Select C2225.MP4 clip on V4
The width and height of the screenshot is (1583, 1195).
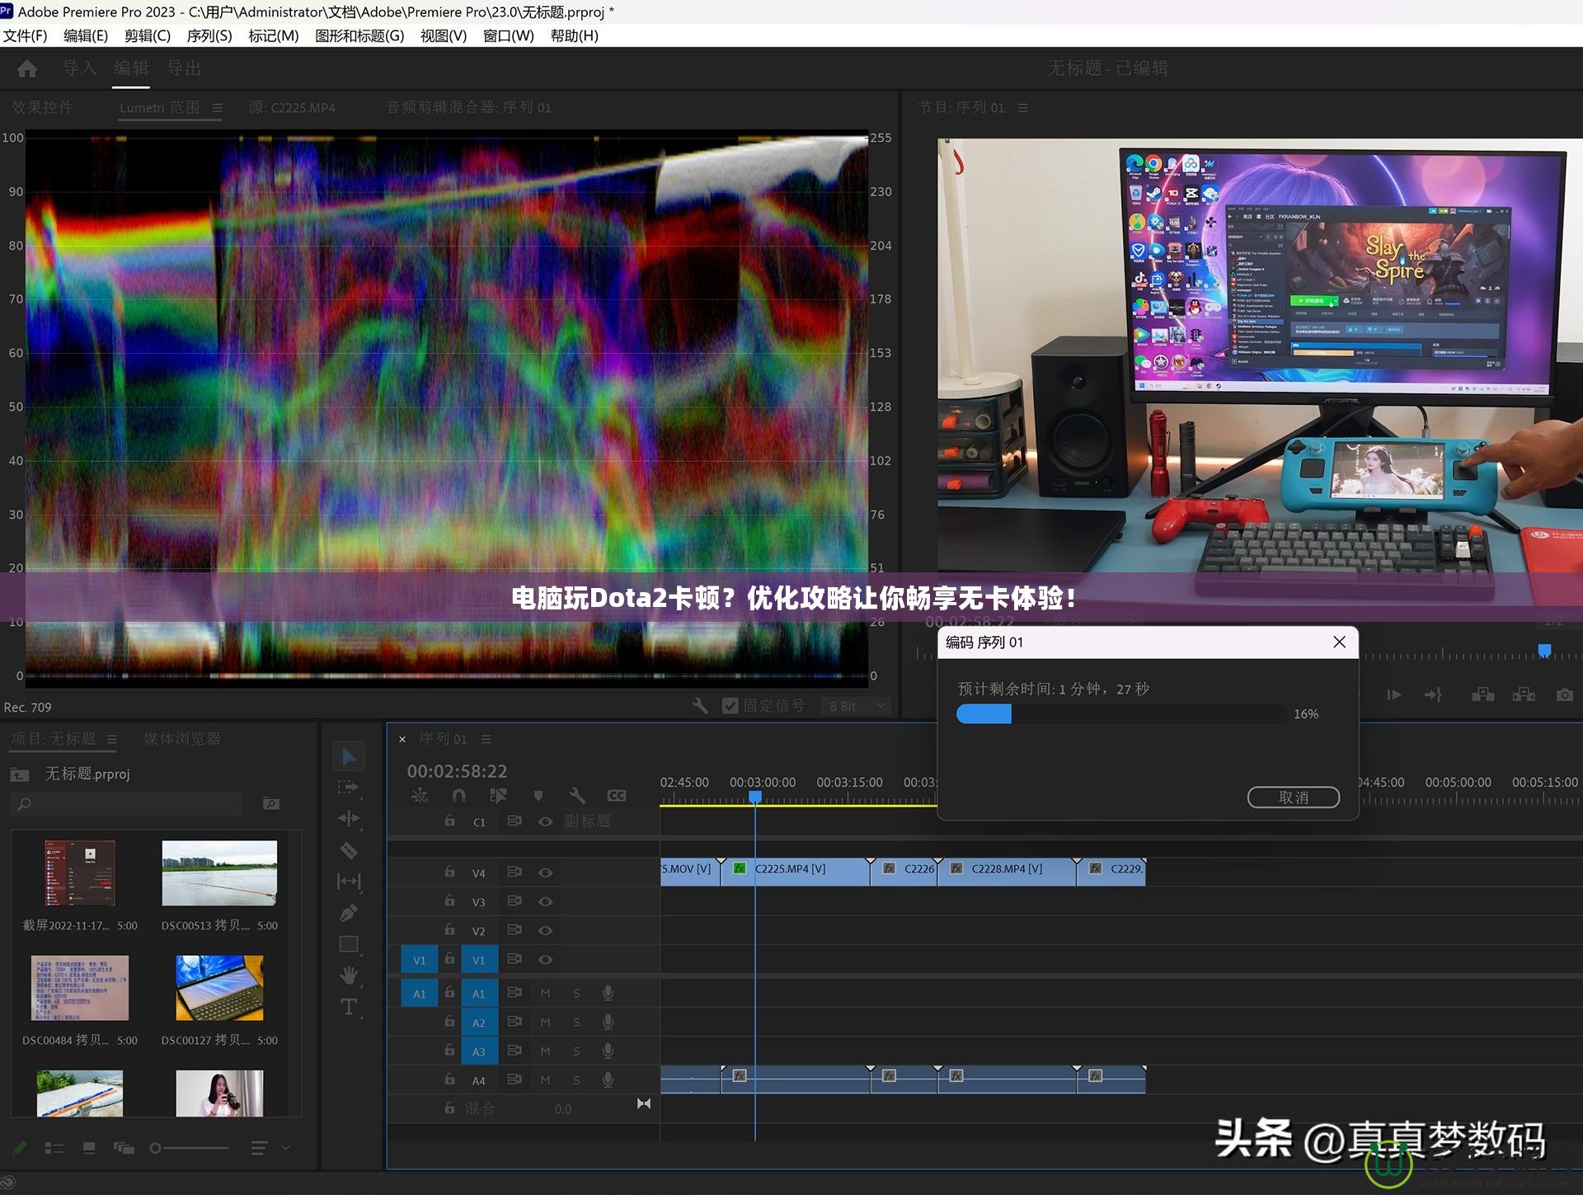tap(796, 871)
